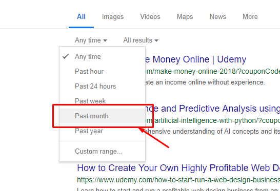Screen dimensions: 280x191
Task: Choose Past year from time filter
Action: click(x=103, y=131)
